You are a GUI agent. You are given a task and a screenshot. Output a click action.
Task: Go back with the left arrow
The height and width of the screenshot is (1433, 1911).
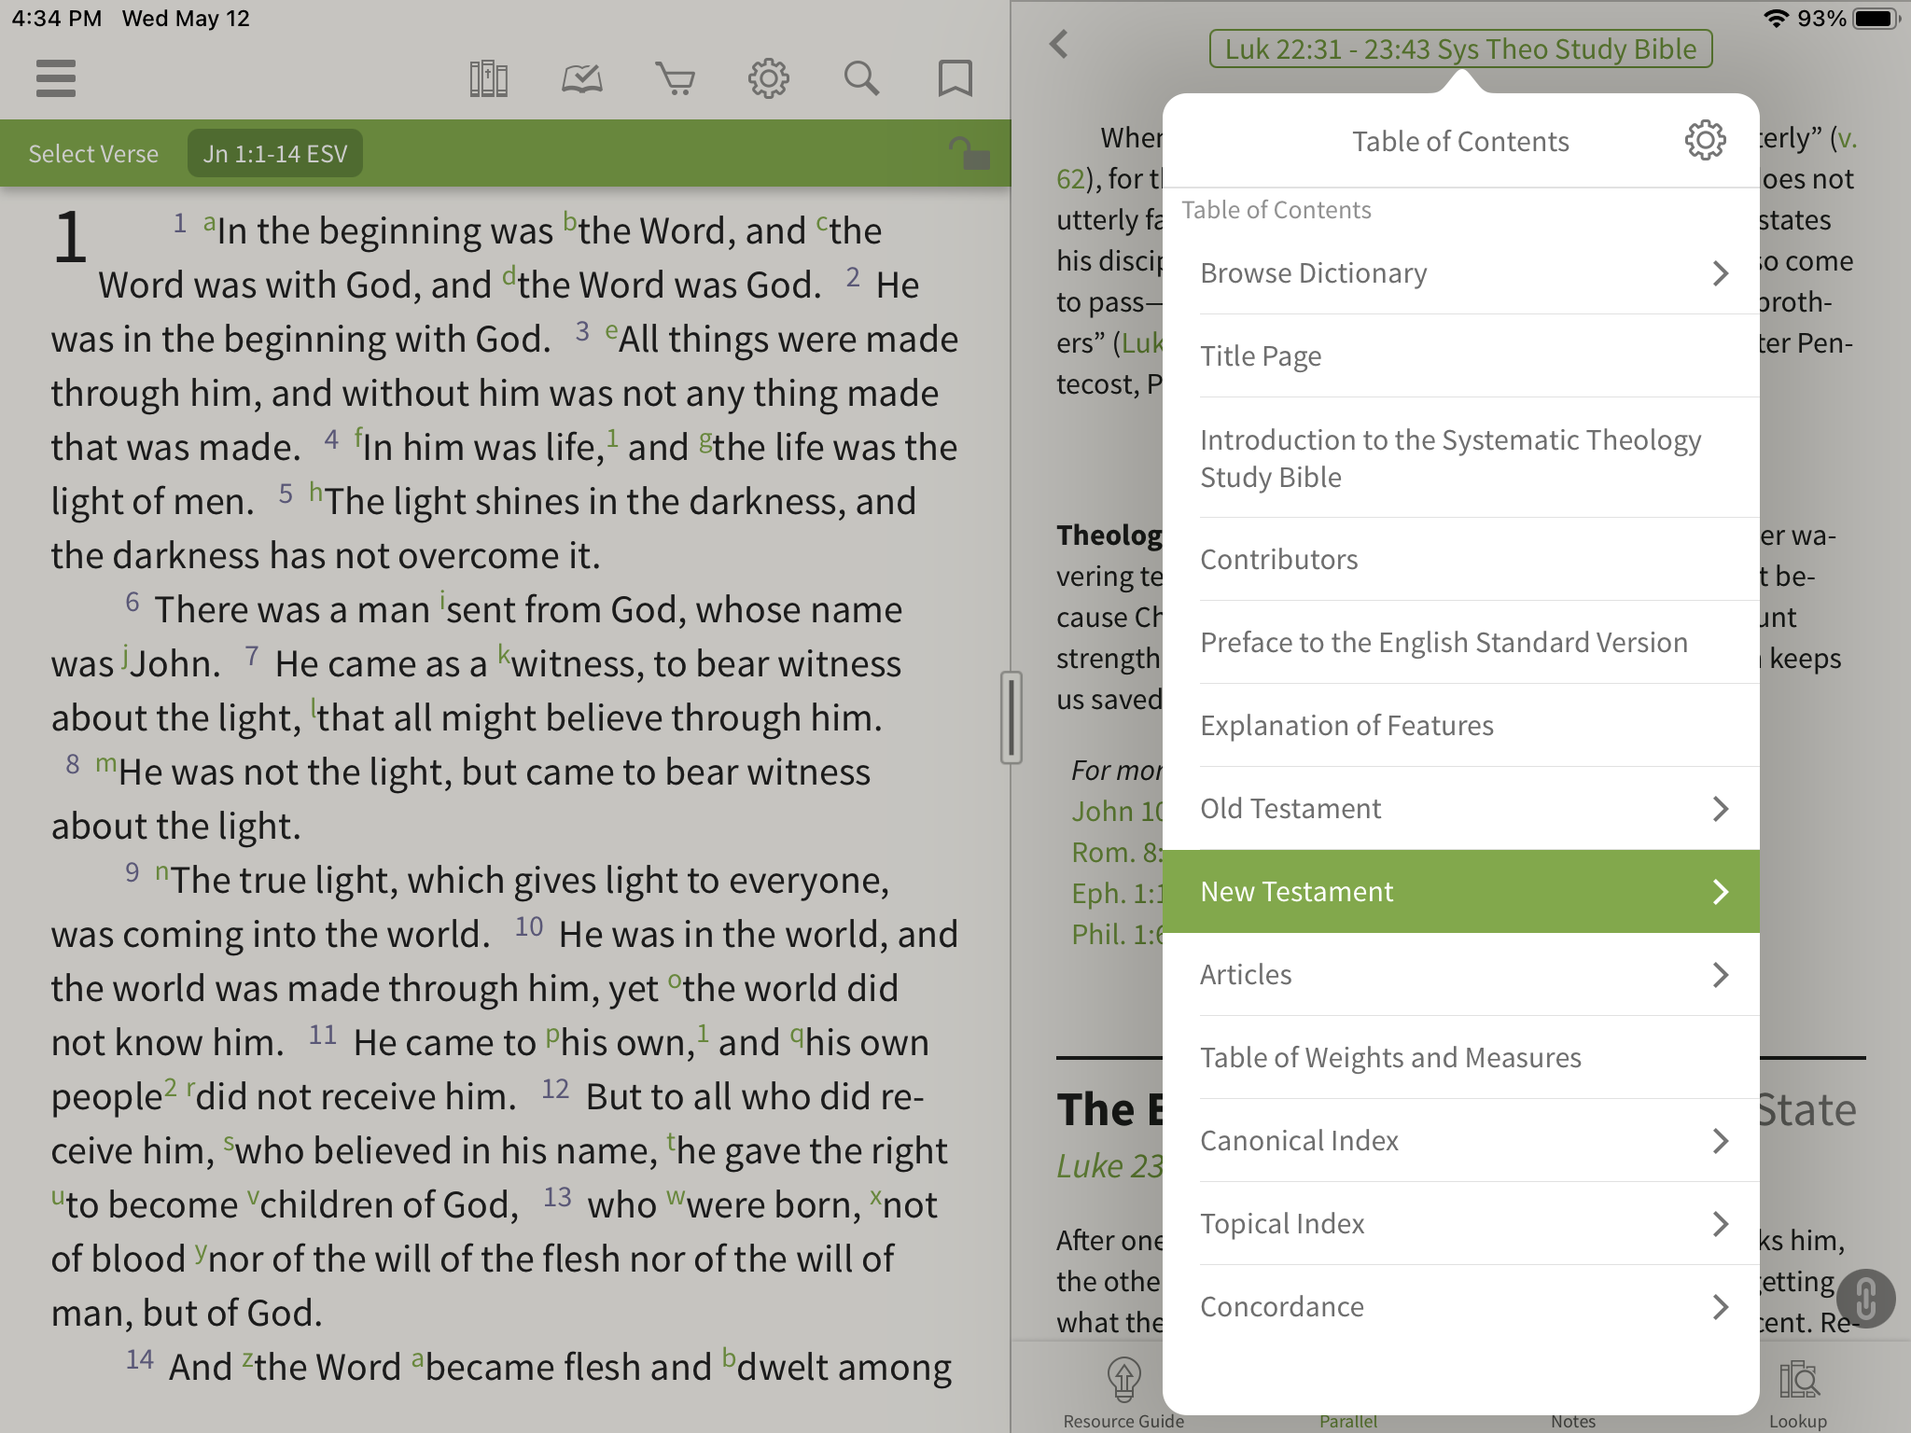click(x=1058, y=44)
